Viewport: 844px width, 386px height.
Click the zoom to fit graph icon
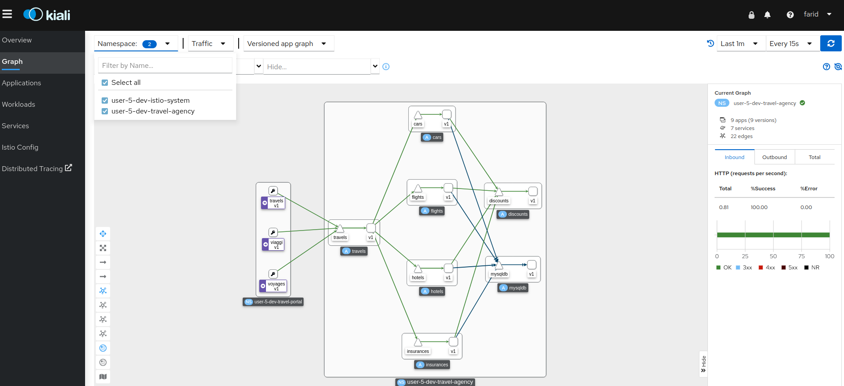click(x=103, y=248)
